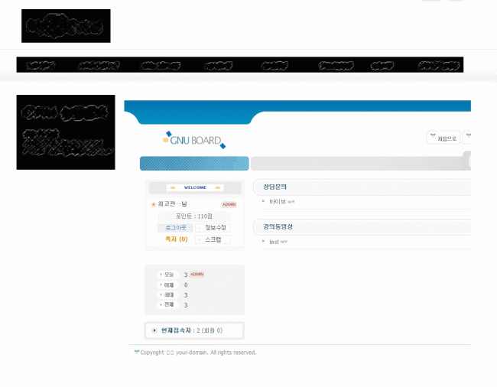The width and height of the screenshot is (497, 387).
Task: Click the top-left site logo image
Action: pos(66,26)
